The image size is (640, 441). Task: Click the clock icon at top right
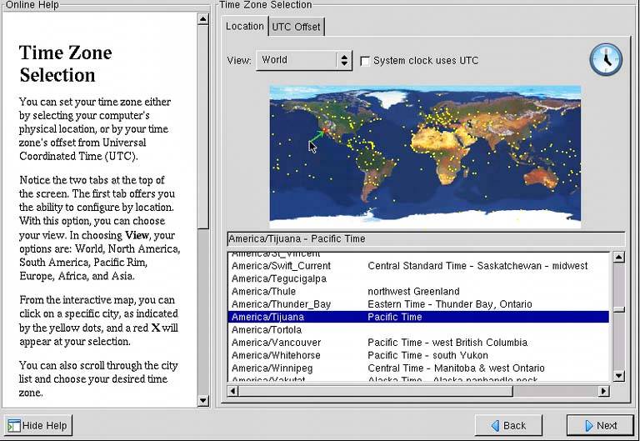click(606, 59)
